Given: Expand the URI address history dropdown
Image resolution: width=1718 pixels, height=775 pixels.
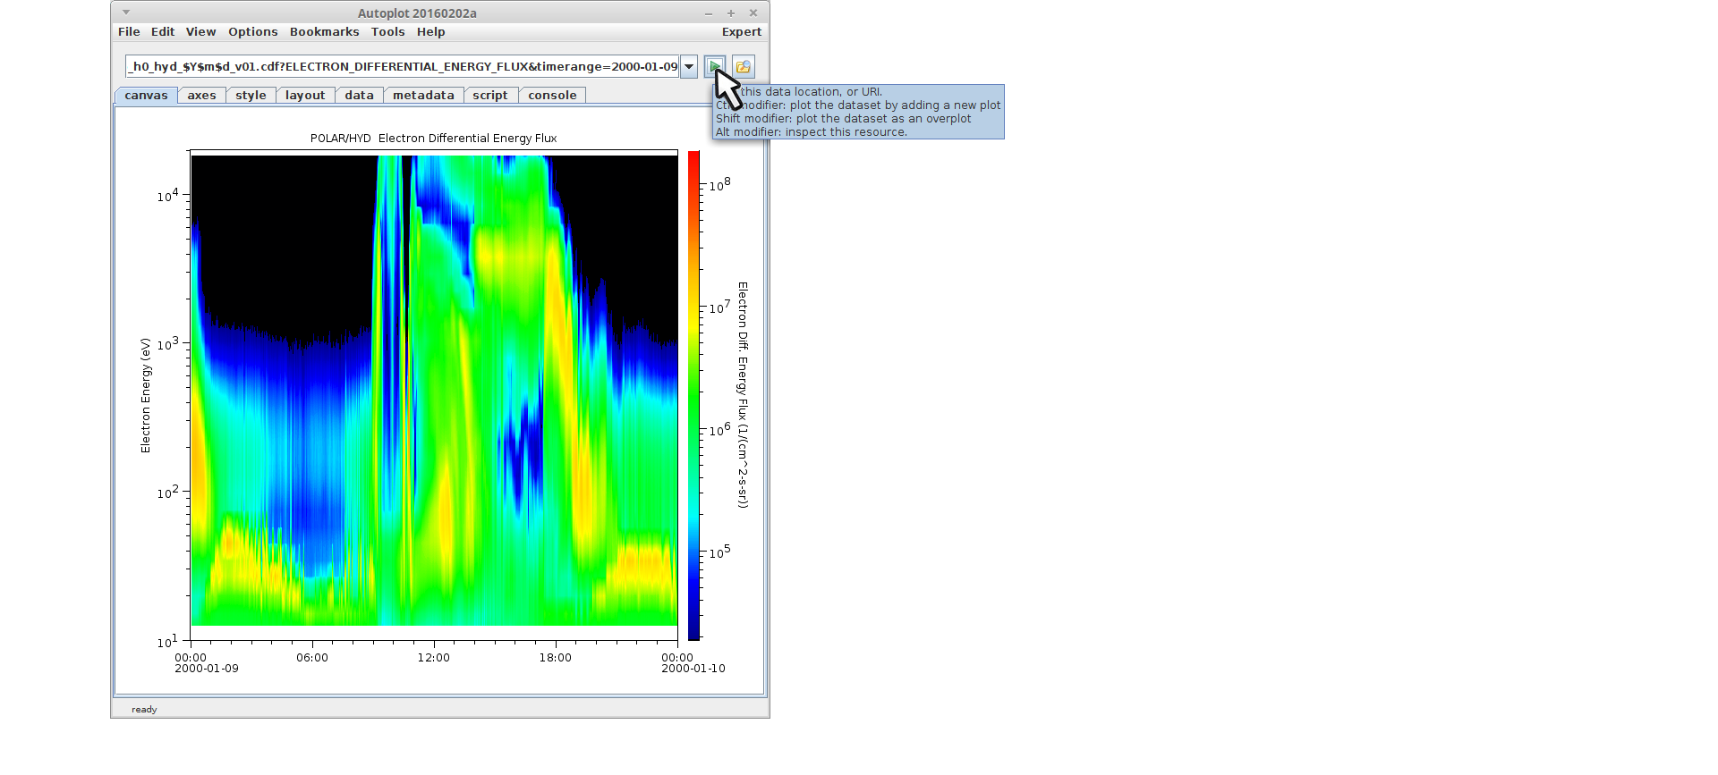Looking at the screenshot, I should click(689, 67).
